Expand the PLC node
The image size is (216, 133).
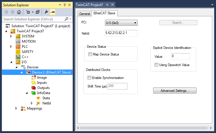11,47
